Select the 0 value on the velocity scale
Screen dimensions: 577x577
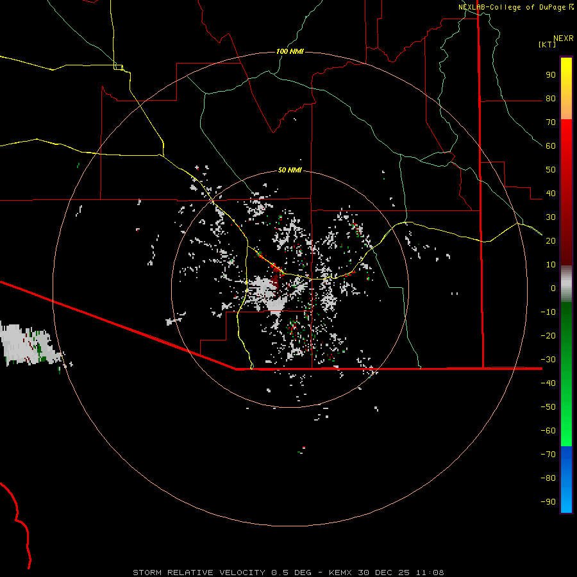coord(553,288)
